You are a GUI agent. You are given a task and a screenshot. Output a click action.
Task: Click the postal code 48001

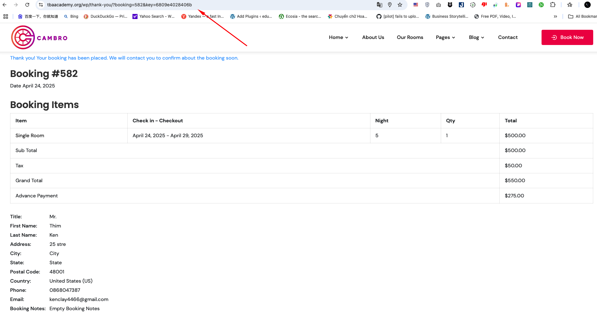[57, 272]
